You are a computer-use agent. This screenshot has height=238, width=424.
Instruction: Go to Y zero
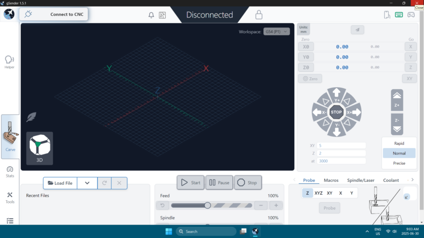pos(411,57)
